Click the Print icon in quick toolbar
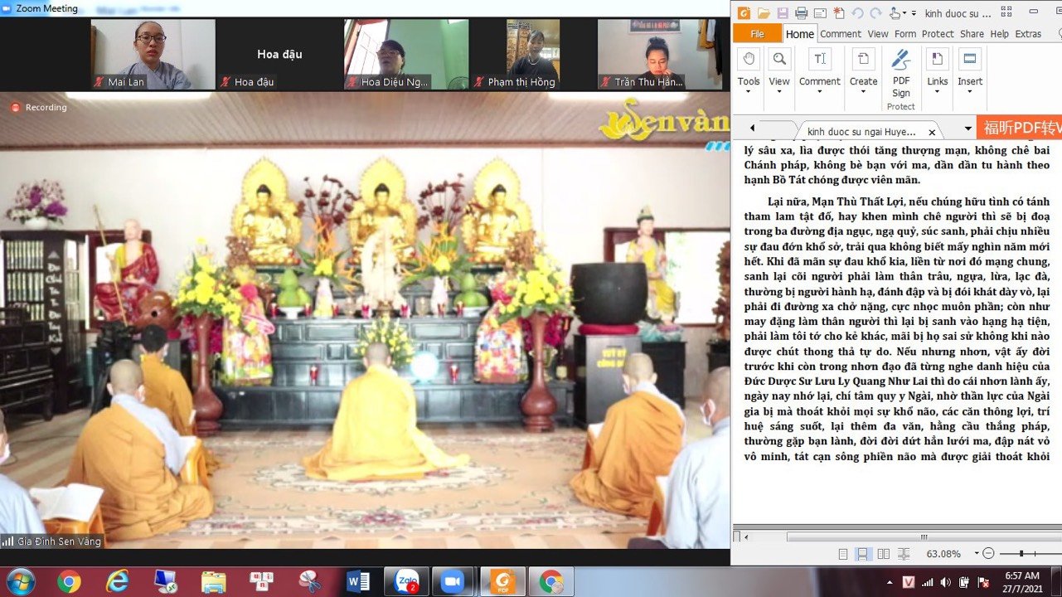 [801, 12]
